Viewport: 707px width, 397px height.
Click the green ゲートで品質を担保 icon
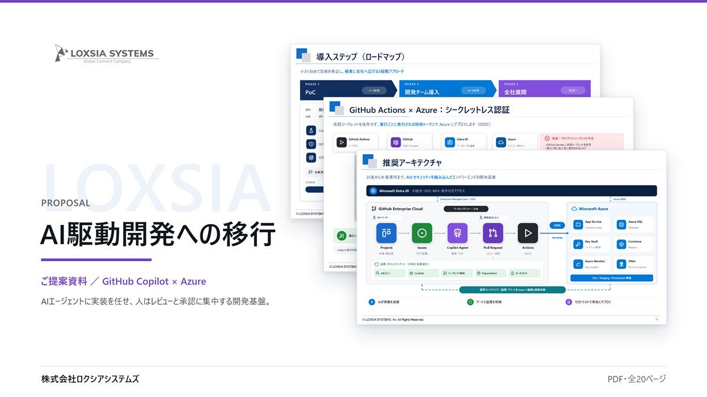pyautogui.click(x=470, y=302)
